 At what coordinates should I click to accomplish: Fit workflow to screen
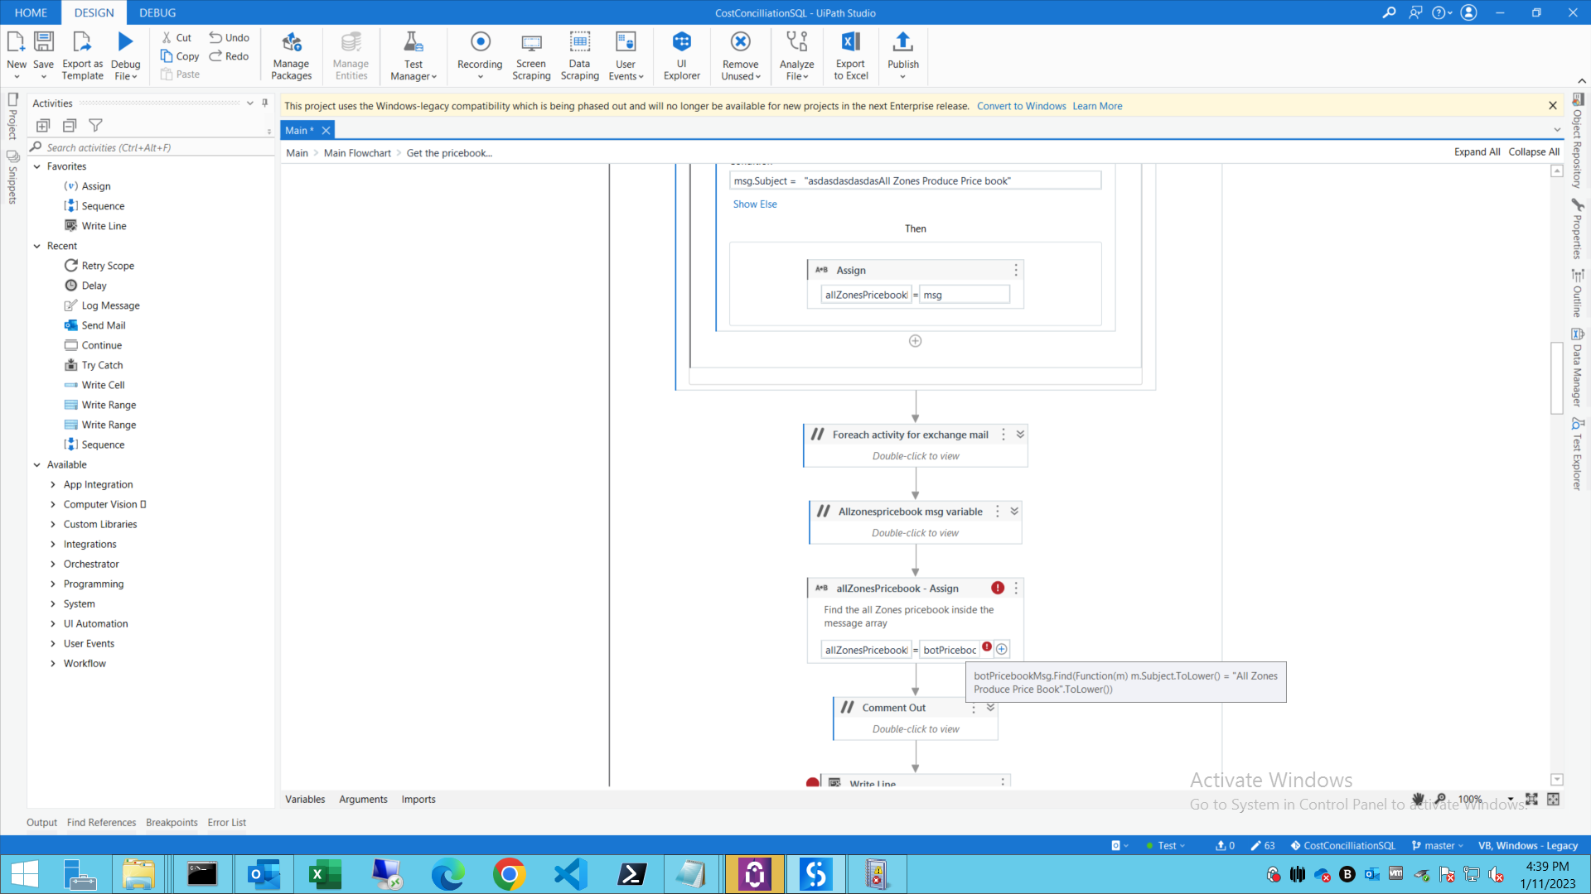click(1531, 799)
